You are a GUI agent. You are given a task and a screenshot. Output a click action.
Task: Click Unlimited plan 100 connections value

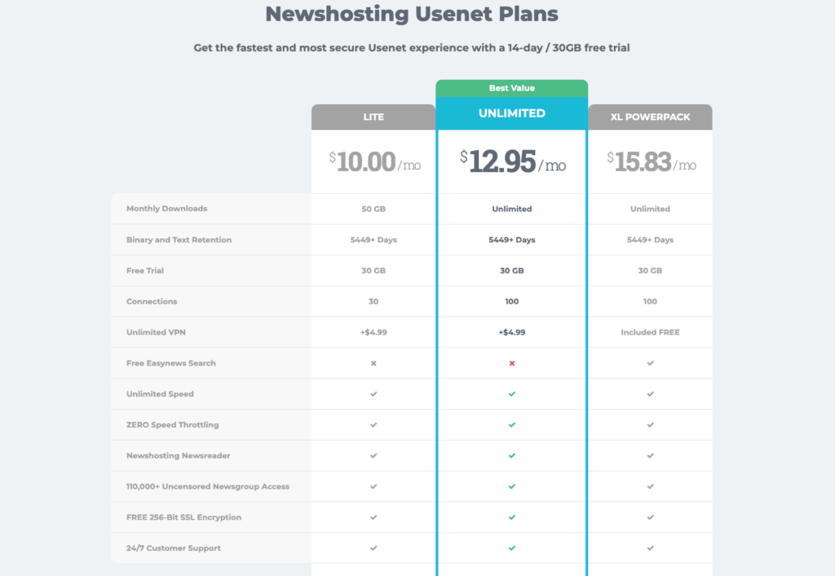click(512, 302)
